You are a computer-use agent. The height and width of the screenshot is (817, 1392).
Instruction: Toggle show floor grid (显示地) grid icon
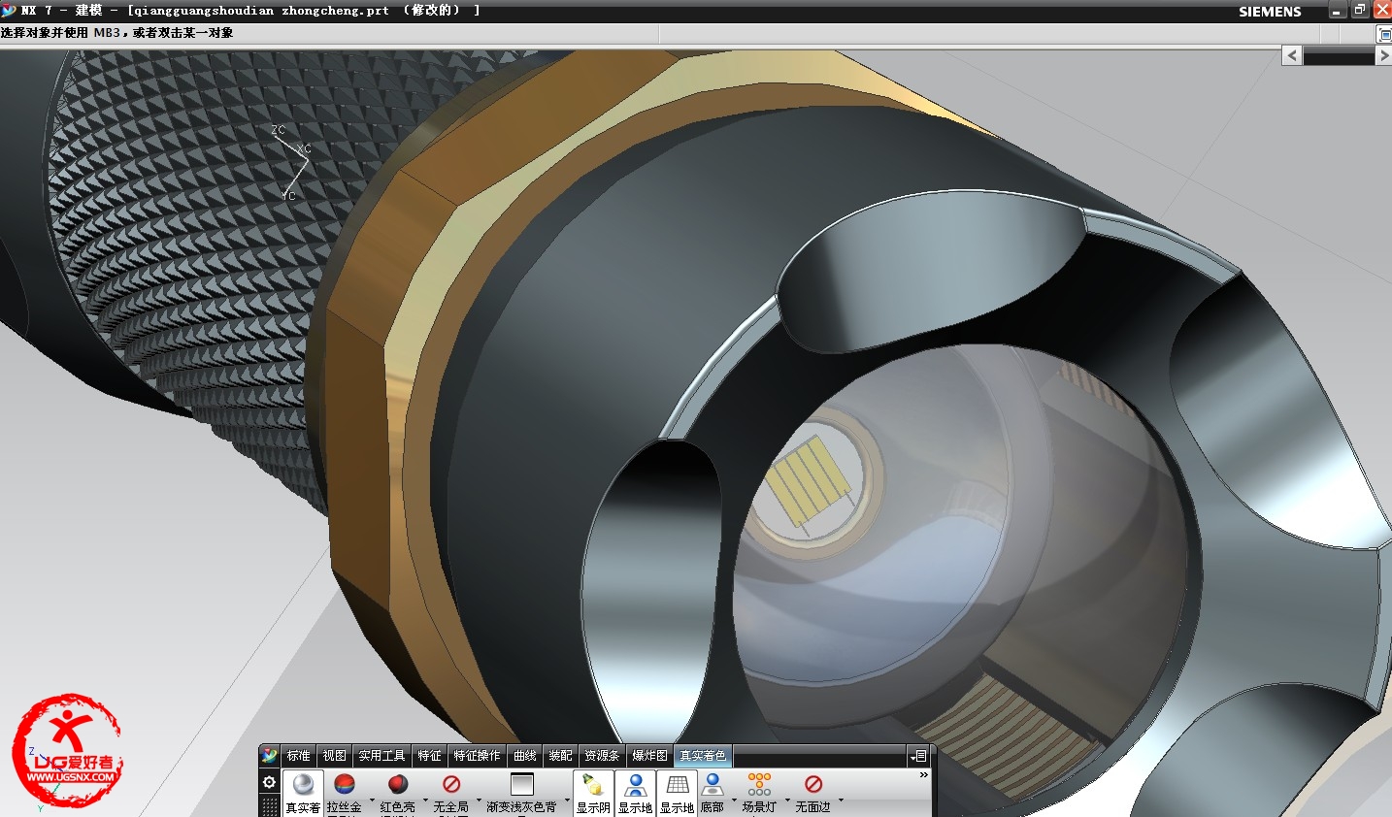678,785
